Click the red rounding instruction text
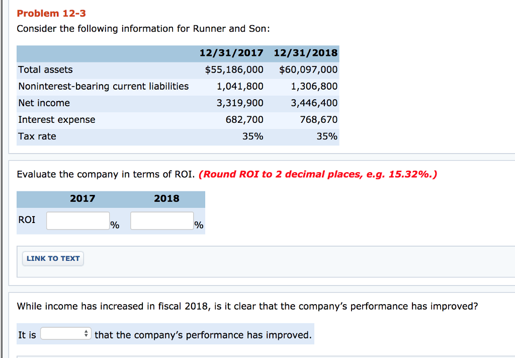This screenshot has height=358, width=515. (x=318, y=174)
